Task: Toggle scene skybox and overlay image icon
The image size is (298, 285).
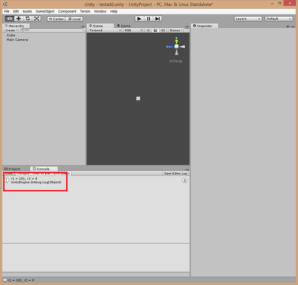Action: [x=156, y=30]
